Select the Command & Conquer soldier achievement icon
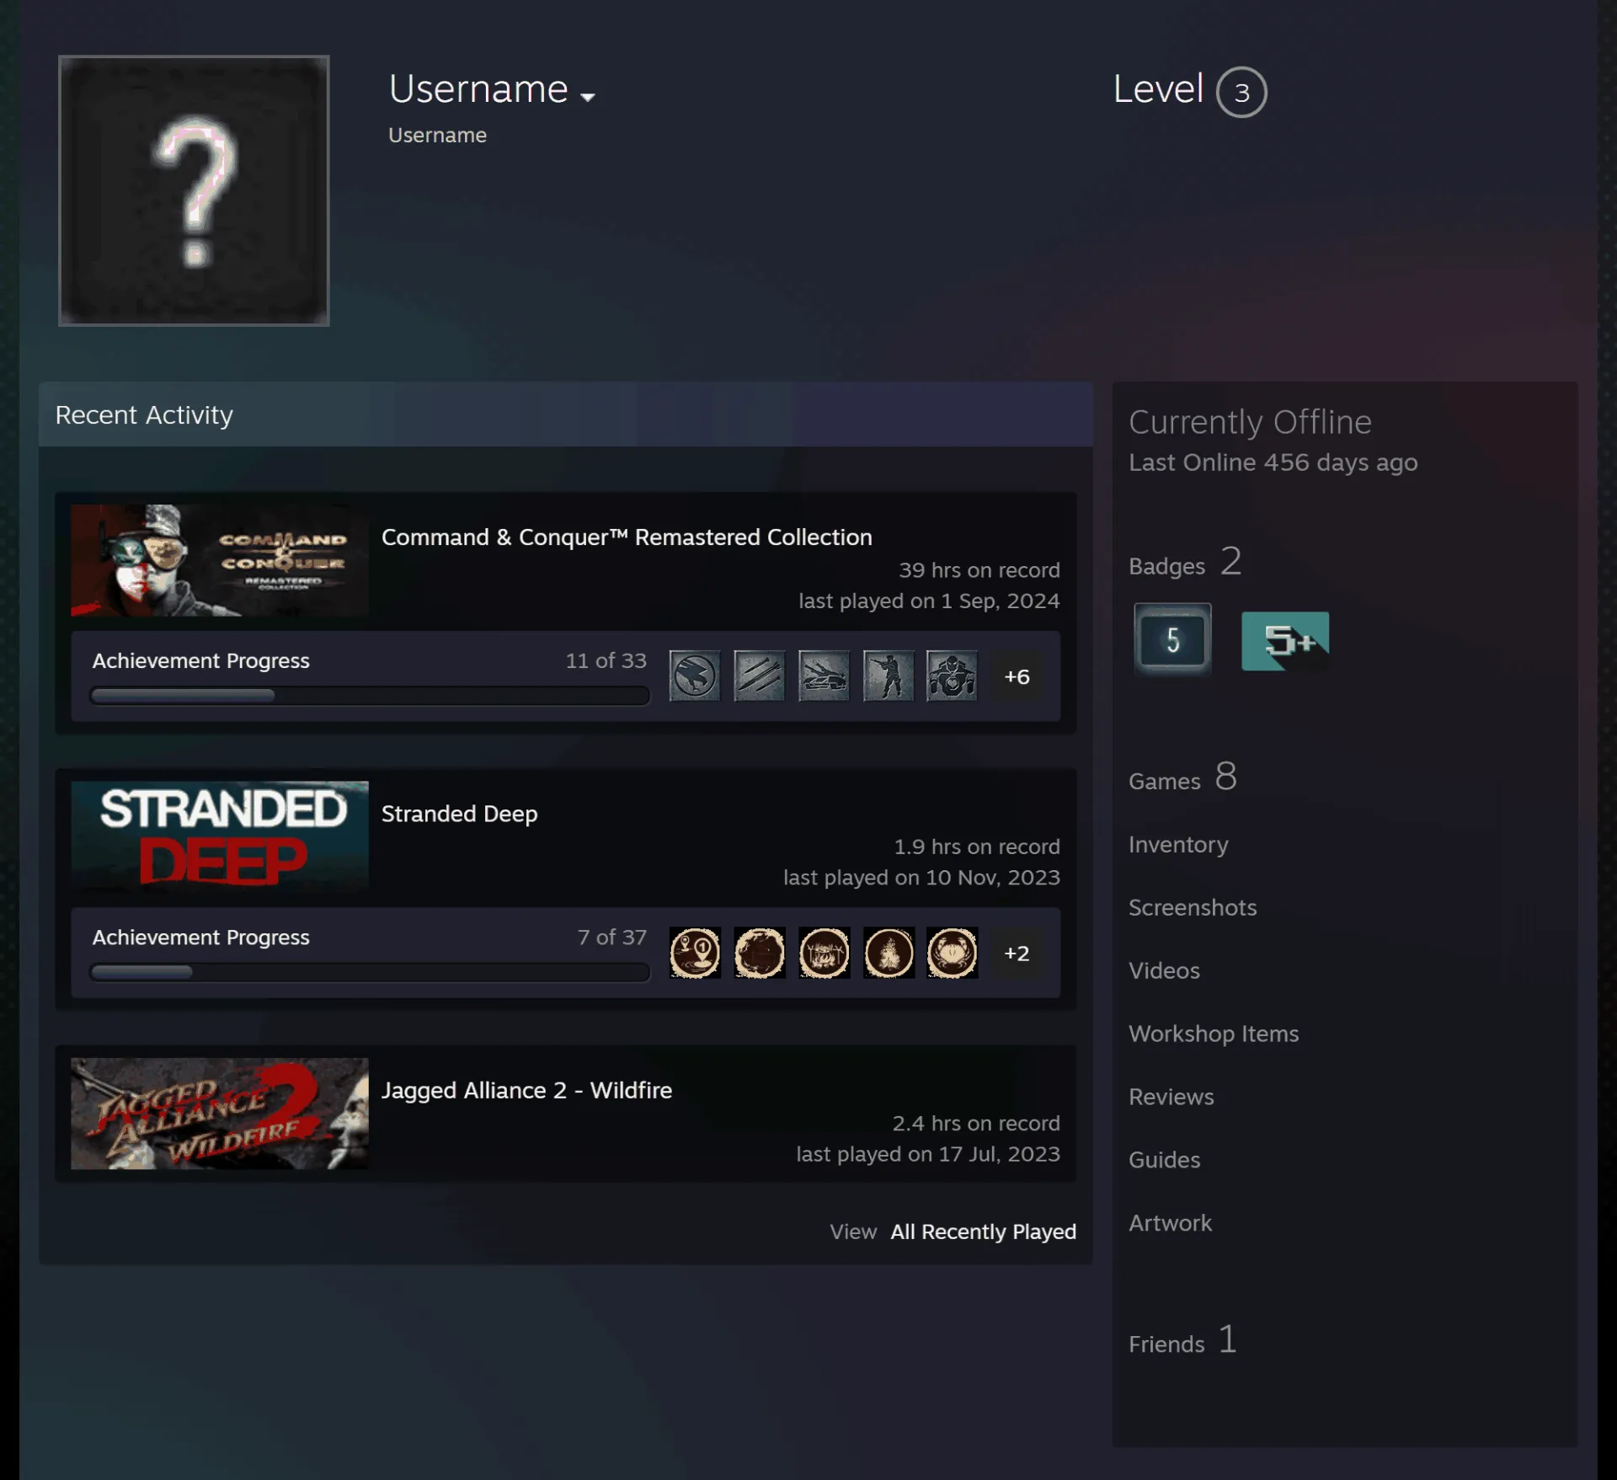The image size is (1617, 1480). tap(888, 676)
